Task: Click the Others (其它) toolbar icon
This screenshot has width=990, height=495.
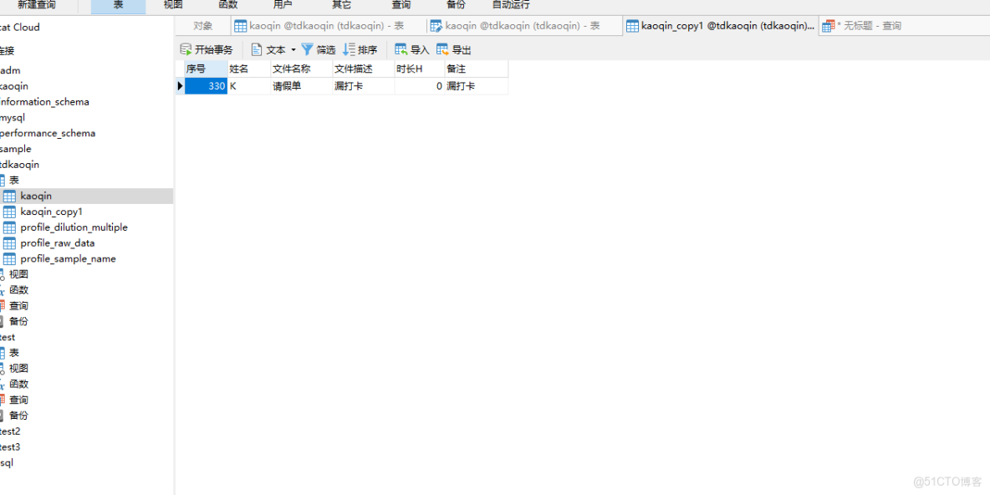Action: pos(340,5)
